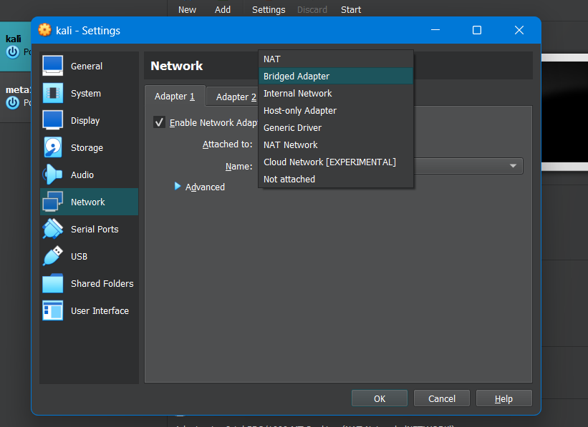Switch to the Adapter 1 tab
This screenshot has height=427, width=588.
pos(175,97)
